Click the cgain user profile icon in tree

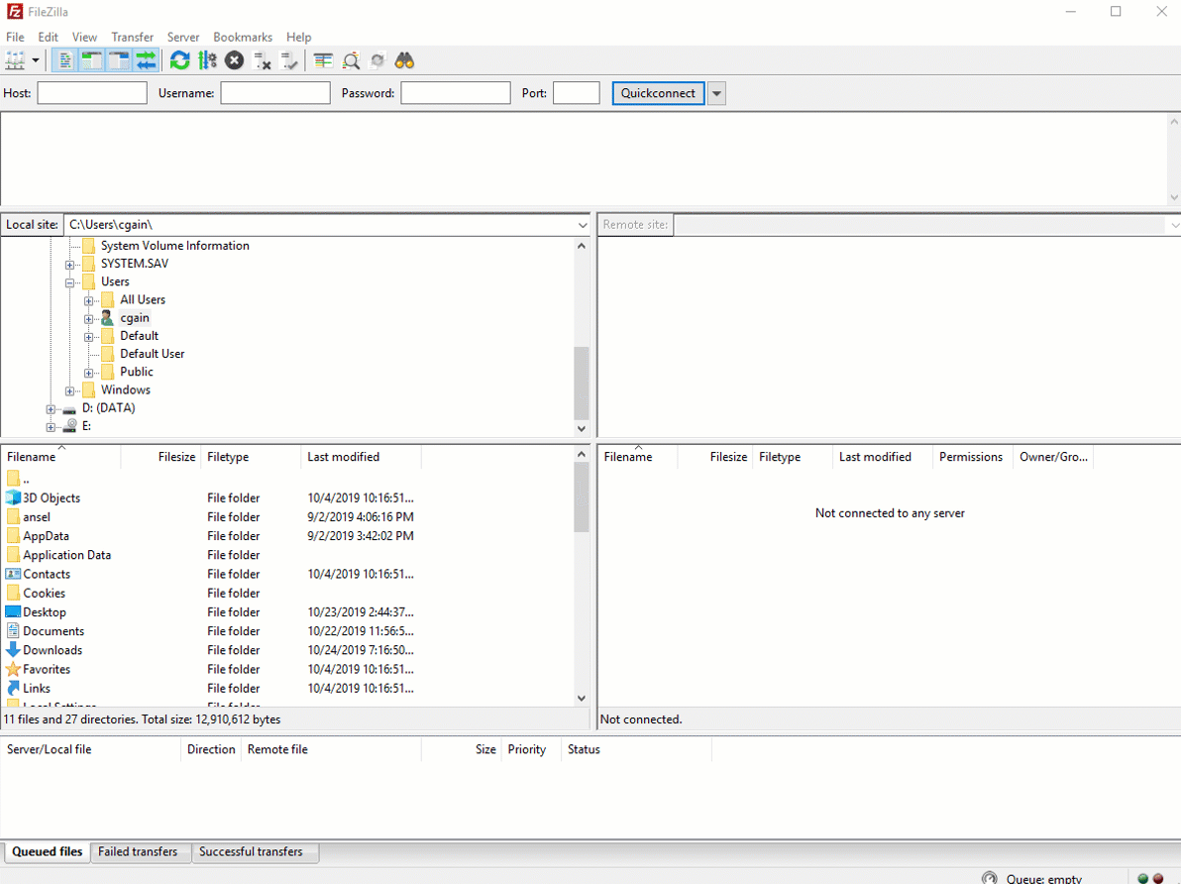(107, 318)
